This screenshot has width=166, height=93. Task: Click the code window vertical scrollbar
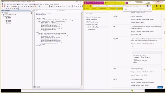click(82, 50)
